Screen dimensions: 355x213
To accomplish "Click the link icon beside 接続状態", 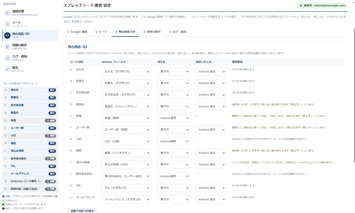I will 7,13.
